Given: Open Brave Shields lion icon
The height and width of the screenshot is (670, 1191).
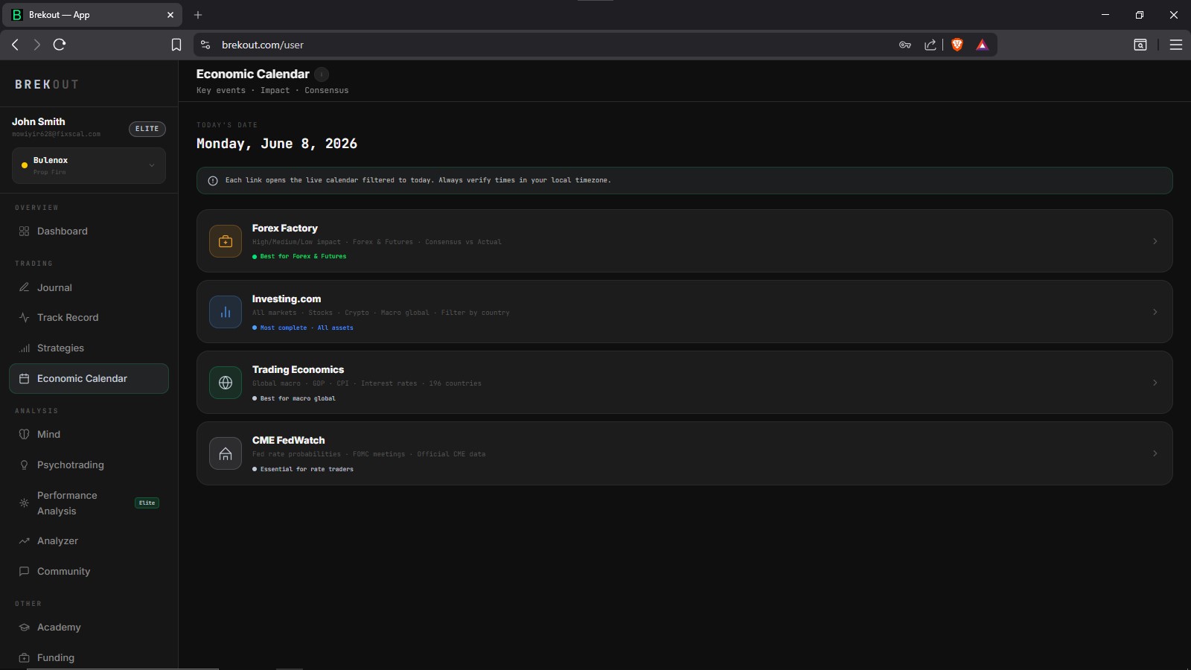Looking at the screenshot, I should [x=957, y=45].
